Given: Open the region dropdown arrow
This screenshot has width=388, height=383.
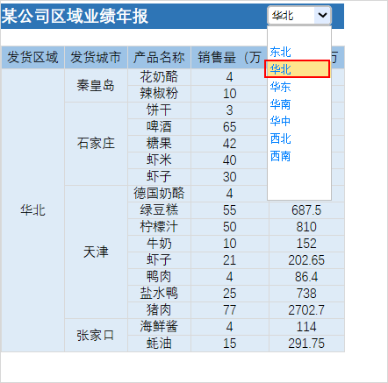Looking at the screenshot, I should point(322,15).
